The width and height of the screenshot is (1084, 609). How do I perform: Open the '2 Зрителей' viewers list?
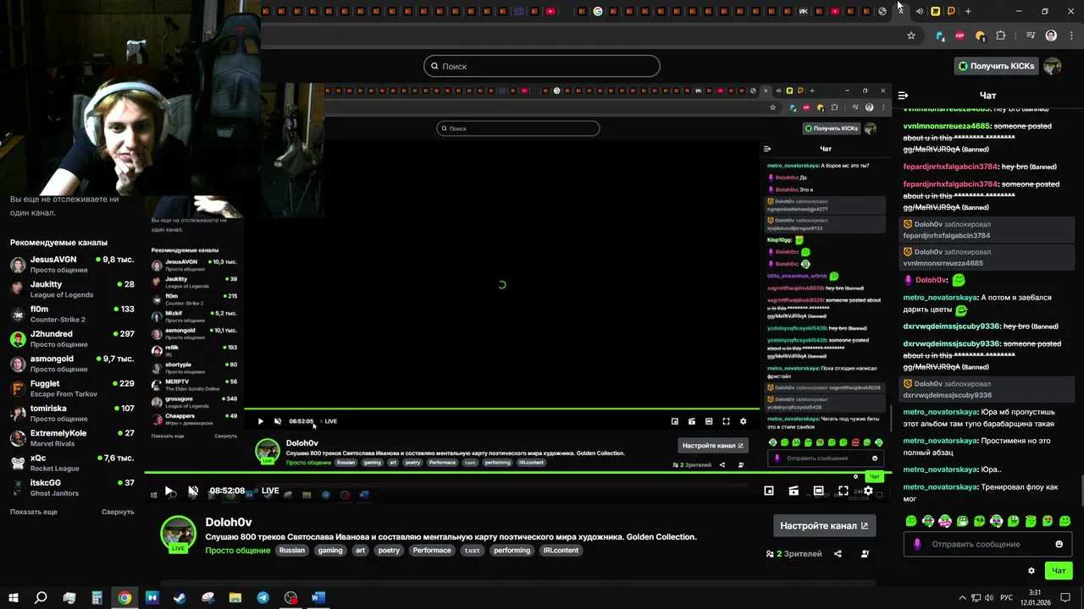click(794, 554)
